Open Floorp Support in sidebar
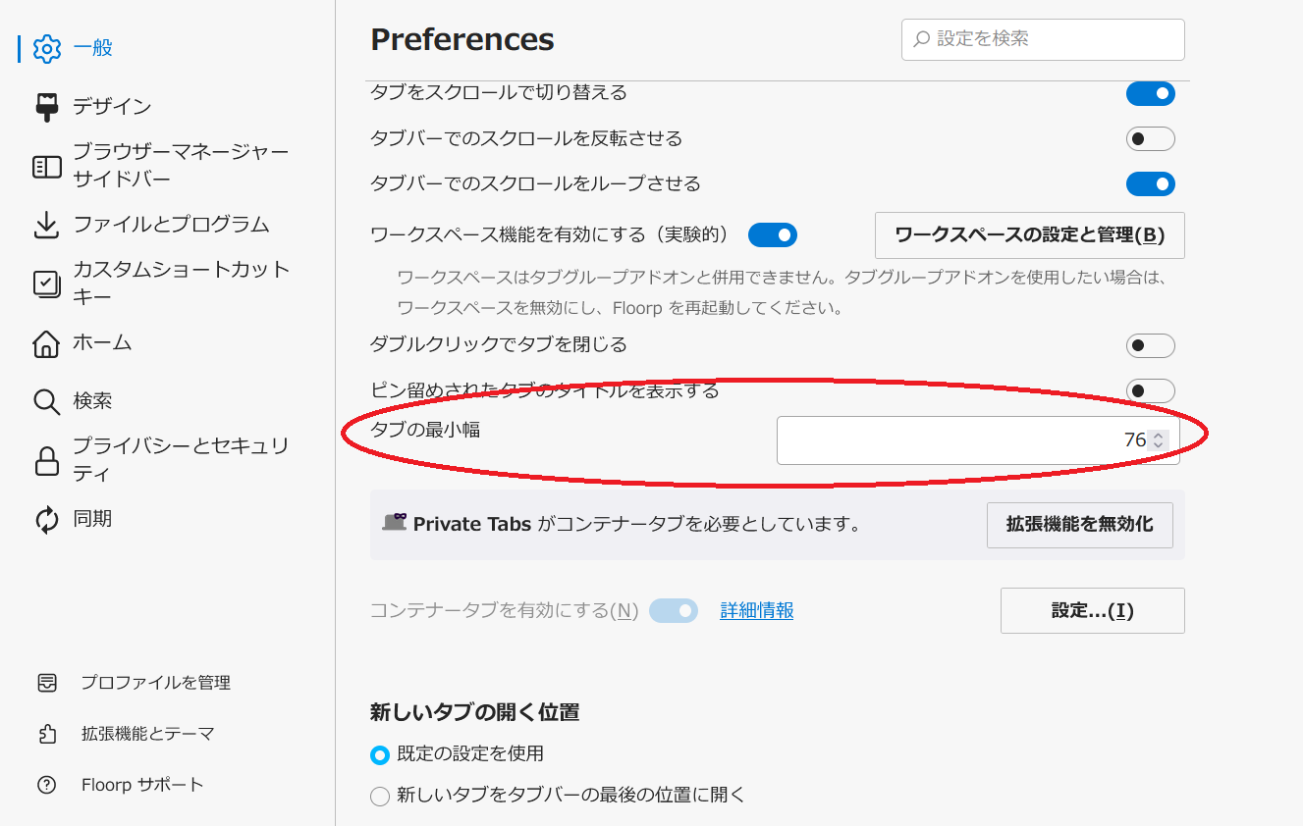The height and width of the screenshot is (826, 1303). coord(142,785)
